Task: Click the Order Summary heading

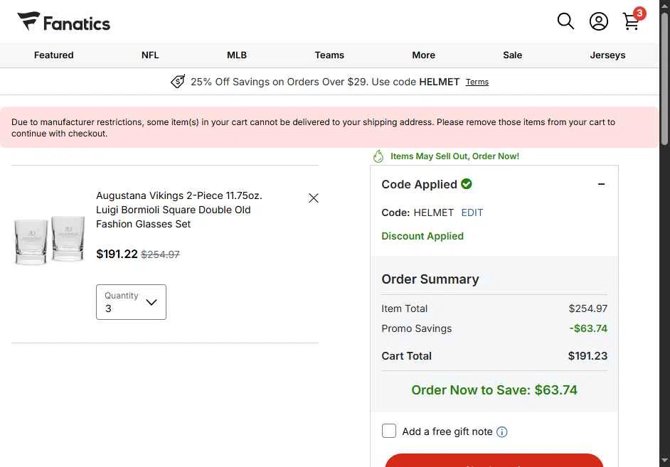Action: pos(430,279)
